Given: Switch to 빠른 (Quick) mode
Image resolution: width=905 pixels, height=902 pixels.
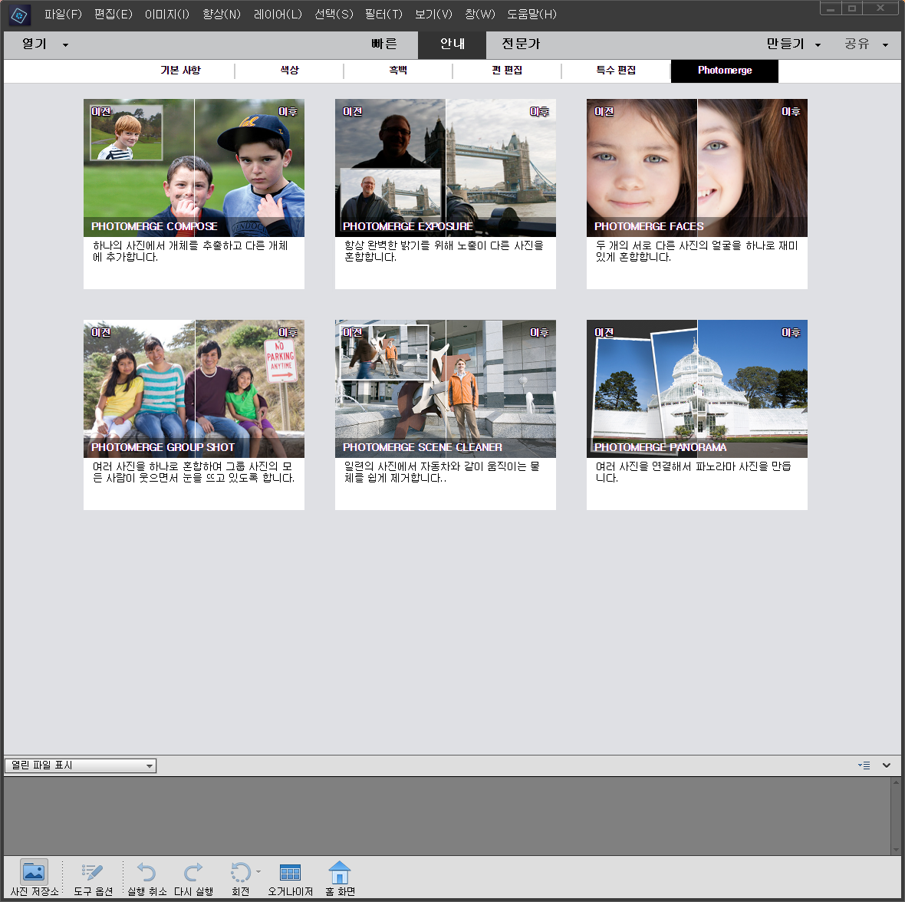Looking at the screenshot, I should [x=383, y=44].
